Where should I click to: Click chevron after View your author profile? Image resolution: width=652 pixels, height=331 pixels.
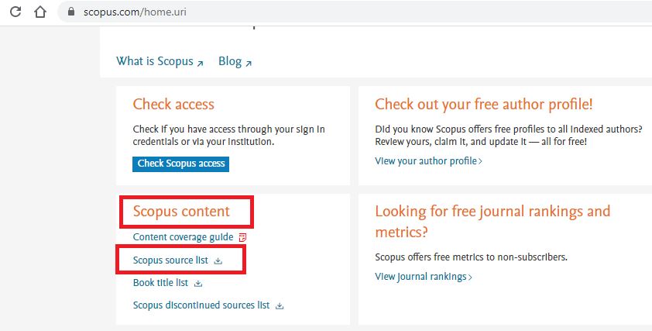click(480, 161)
